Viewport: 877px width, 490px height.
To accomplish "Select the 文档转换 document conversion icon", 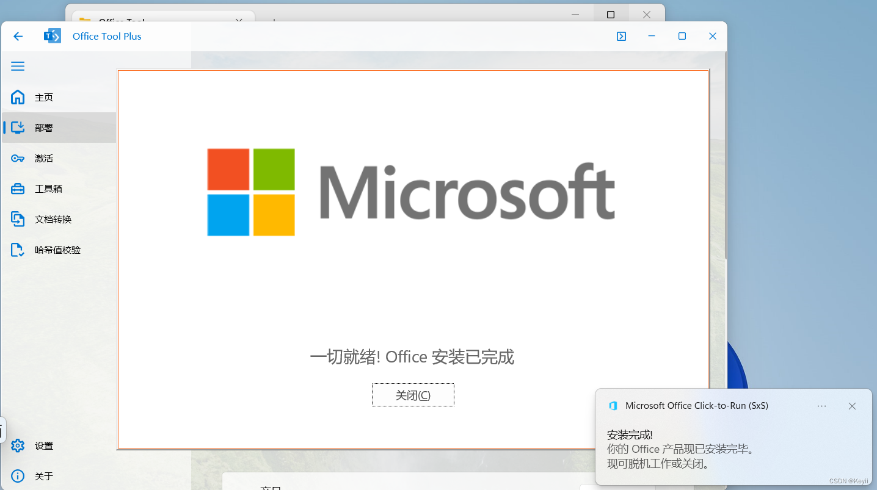I will pyautogui.click(x=17, y=219).
